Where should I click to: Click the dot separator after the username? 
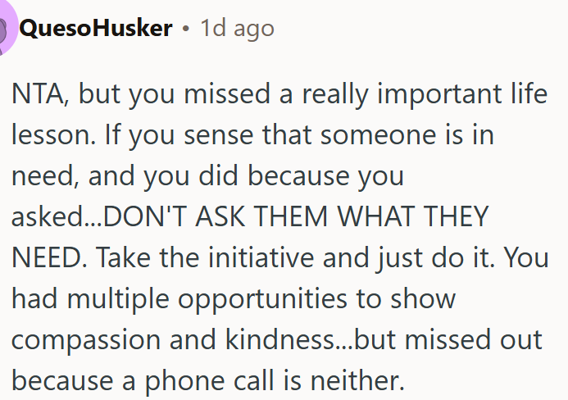click(x=186, y=30)
